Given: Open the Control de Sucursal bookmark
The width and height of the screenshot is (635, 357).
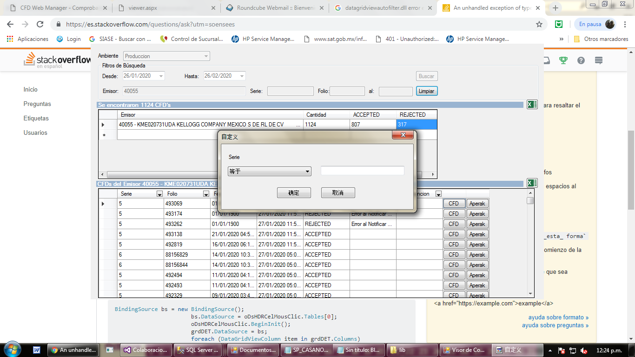Looking at the screenshot, I should click(192, 39).
